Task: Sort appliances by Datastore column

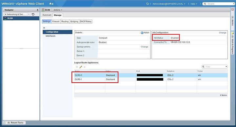Action: (x=182, y=71)
